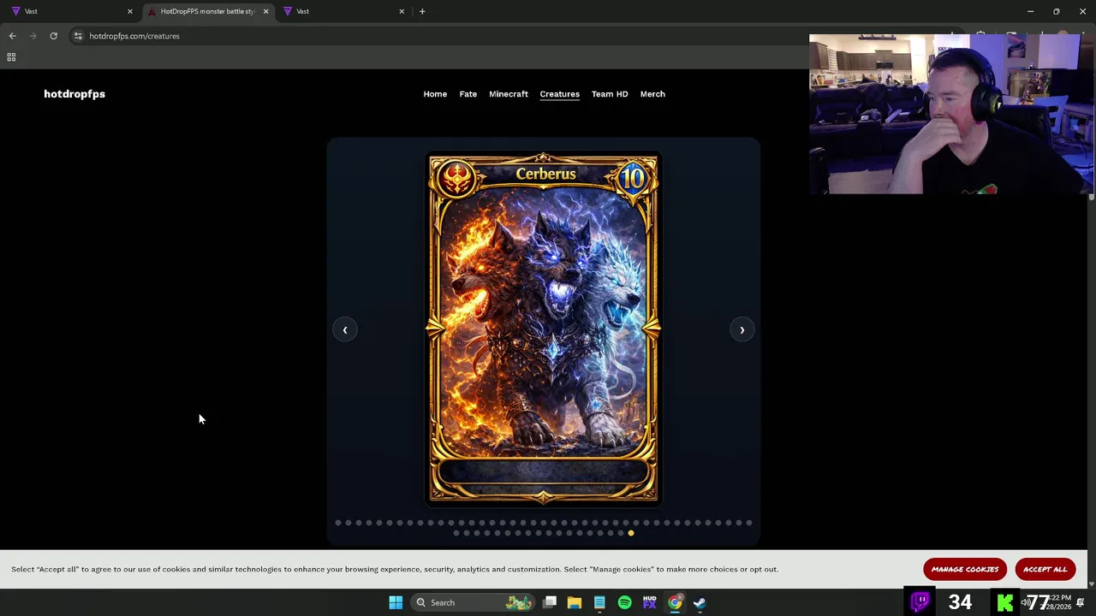Open Steam from the taskbar
The height and width of the screenshot is (616, 1096).
point(700,602)
